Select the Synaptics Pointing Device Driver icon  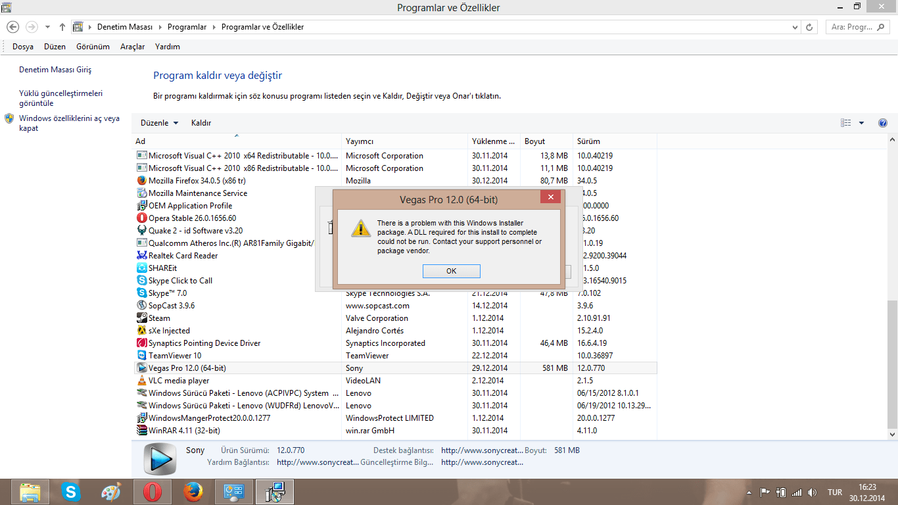coord(141,343)
